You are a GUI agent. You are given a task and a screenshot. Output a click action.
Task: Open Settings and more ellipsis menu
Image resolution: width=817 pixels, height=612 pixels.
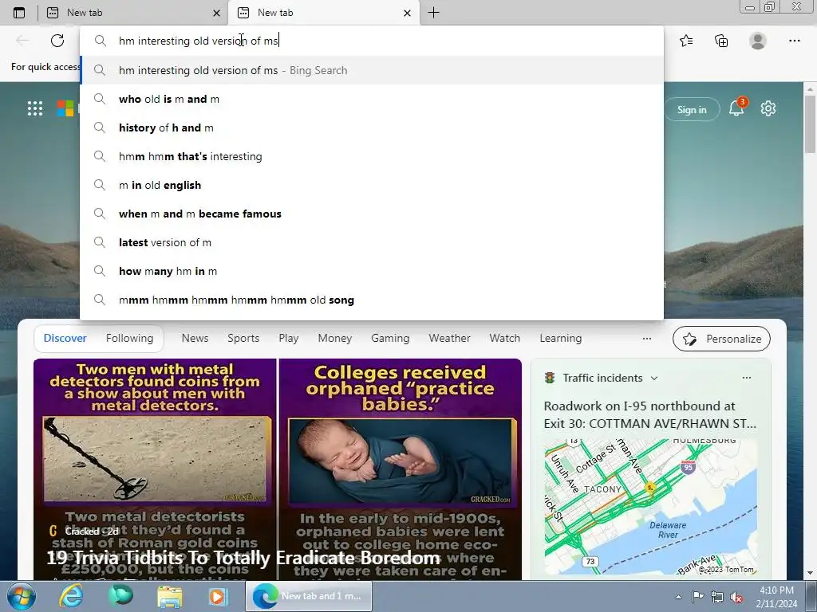click(x=794, y=41)
